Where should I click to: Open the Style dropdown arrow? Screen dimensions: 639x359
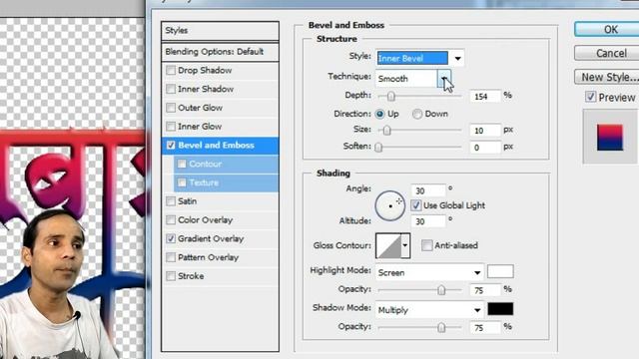(x=457, y=58)
